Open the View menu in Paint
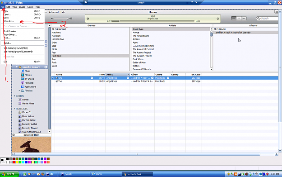The width and height of the screenshot is (282, 177). (14, 7)
